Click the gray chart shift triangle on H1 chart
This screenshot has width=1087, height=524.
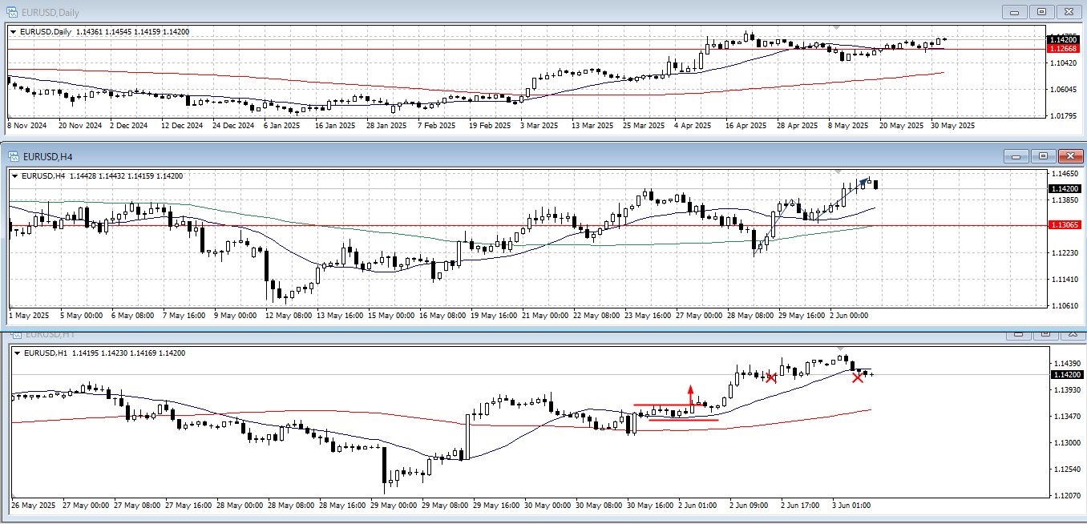point(838,349)
